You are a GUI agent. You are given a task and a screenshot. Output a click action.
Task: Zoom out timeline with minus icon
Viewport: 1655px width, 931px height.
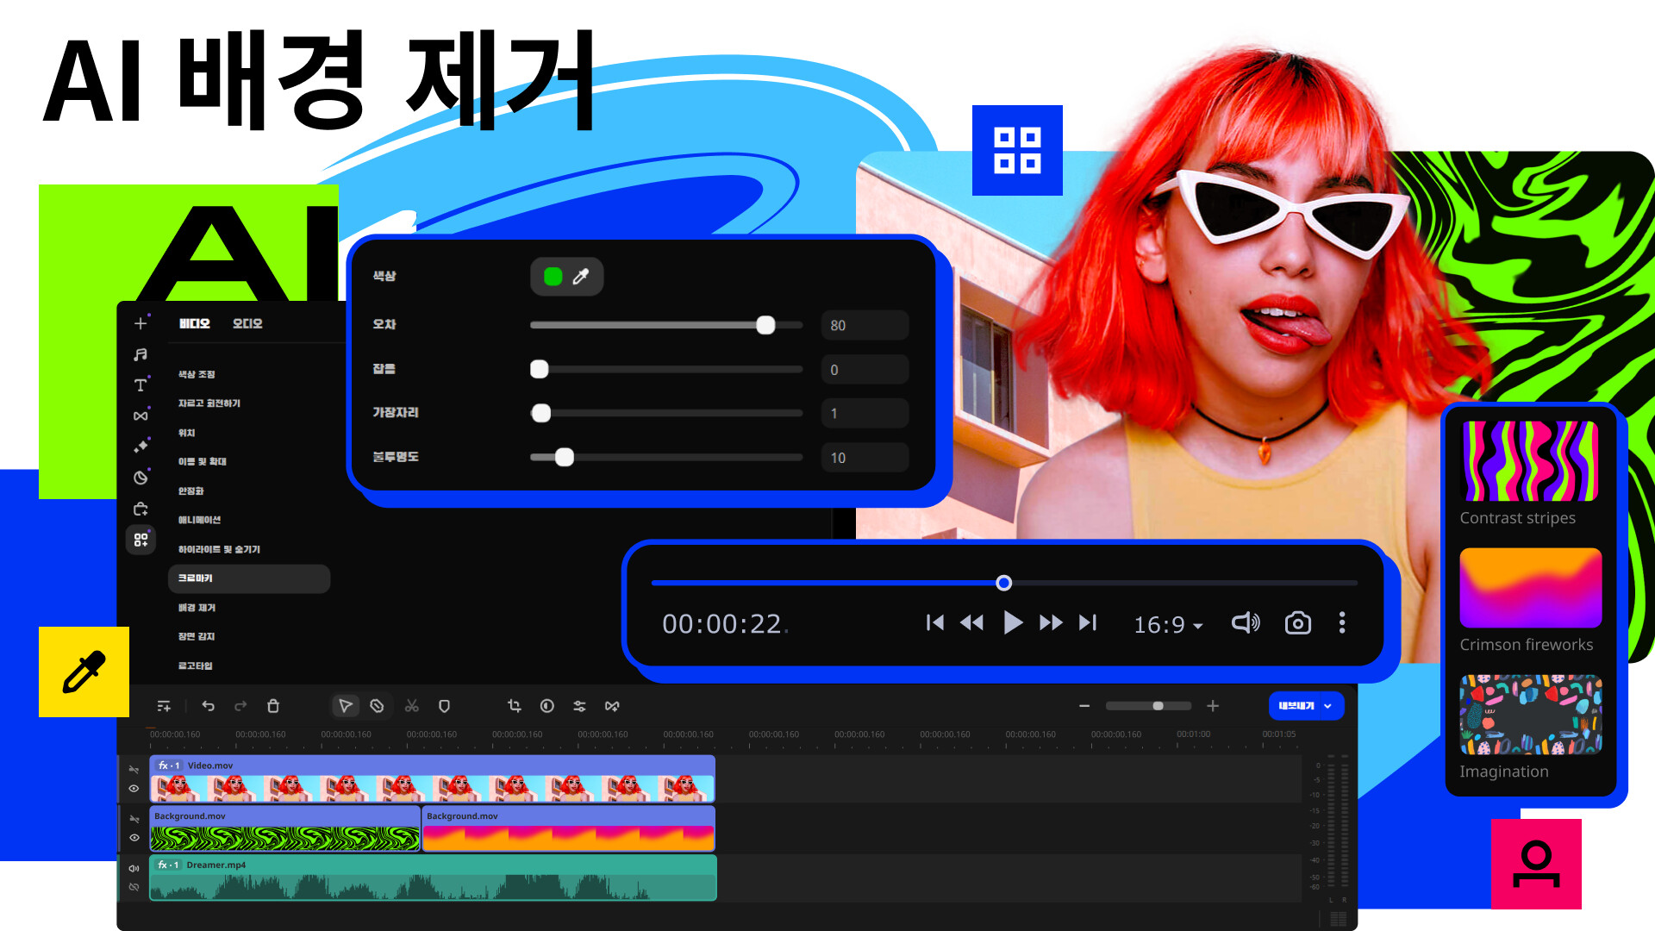pyautogui.click(x=1084, y=706)
